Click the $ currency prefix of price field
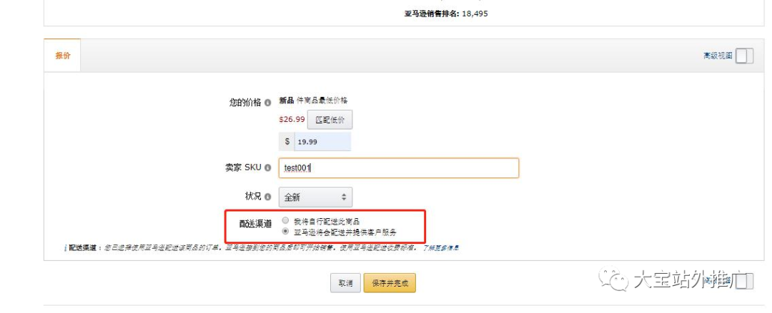The image size is (772, 313). click(x=287, y=142)
